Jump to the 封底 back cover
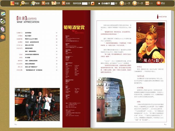This screenshot has height=131, width=175. 66,3
